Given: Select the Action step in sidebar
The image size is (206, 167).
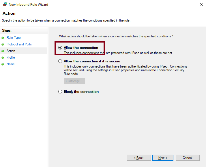Looking at the screenshot, I should pos(11,51).
